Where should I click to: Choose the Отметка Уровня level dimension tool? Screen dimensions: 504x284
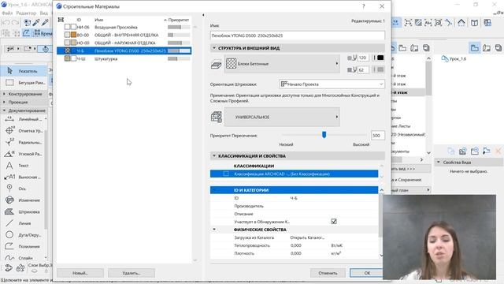tap(24, 131)
